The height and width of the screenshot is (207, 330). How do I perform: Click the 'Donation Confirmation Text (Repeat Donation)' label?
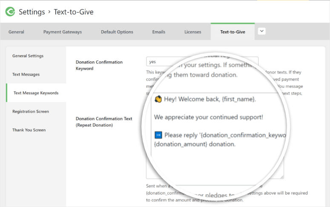(104, 122)
